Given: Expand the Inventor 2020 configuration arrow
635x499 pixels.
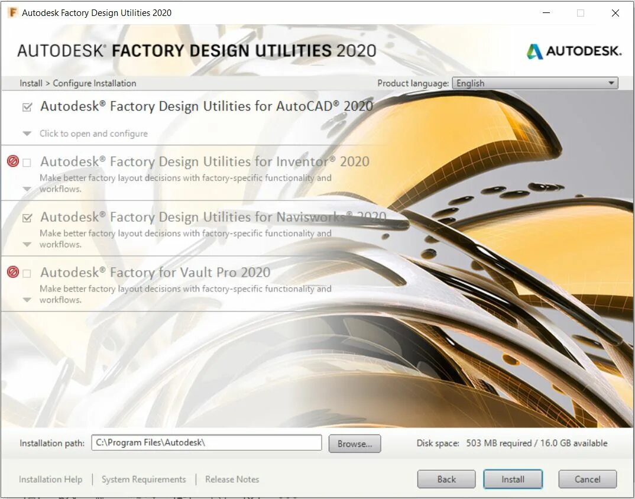Looking at the screenshot, I should tap(27, 189).
